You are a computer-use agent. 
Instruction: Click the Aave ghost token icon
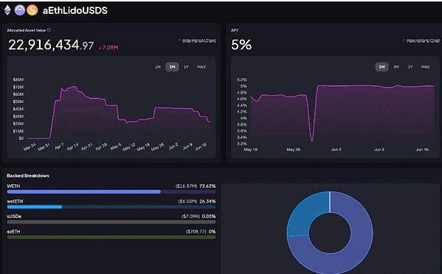click(20, 10)
